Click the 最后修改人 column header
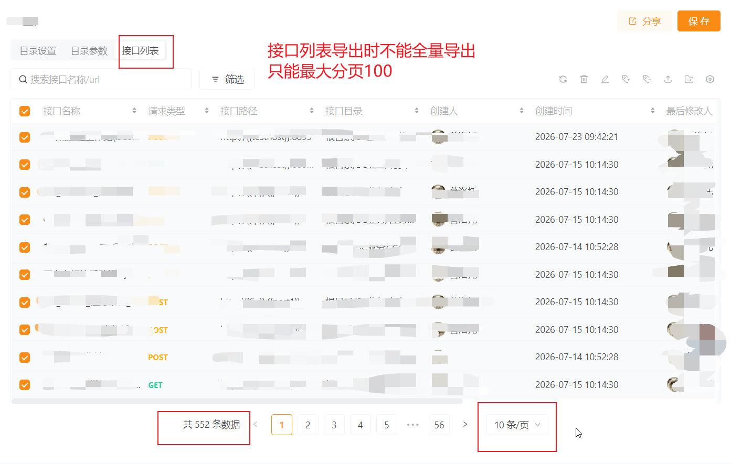 (x=689, y=111)
